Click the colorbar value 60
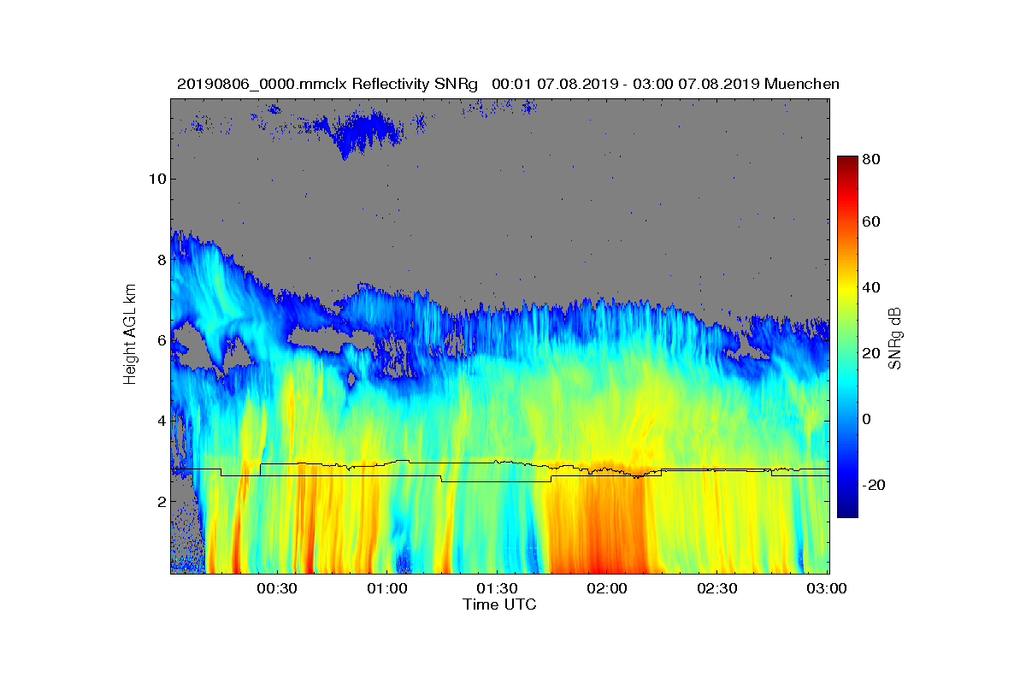This screenshot has width=1026, height=684. (872, 222)
